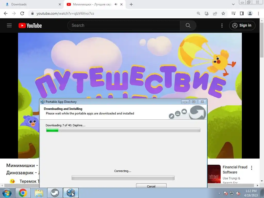Viewport: 264px width, 198px height.
Task: Open Windows Explorer from the taskbar
Action: [x=39, y=193]
